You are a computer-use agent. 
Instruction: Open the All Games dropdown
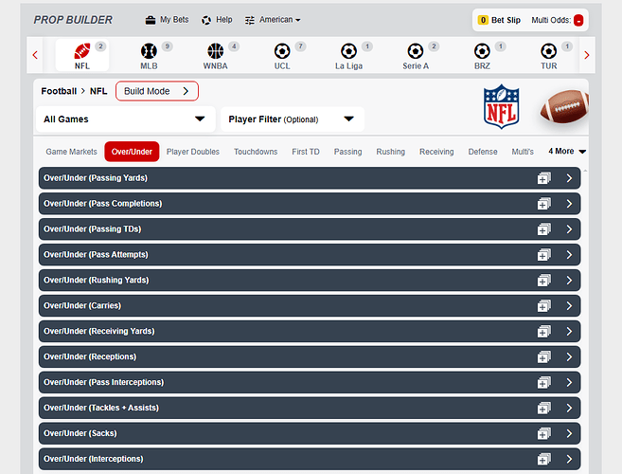(124, 119)
